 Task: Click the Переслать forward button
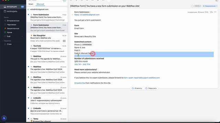(x=151, y=88)
